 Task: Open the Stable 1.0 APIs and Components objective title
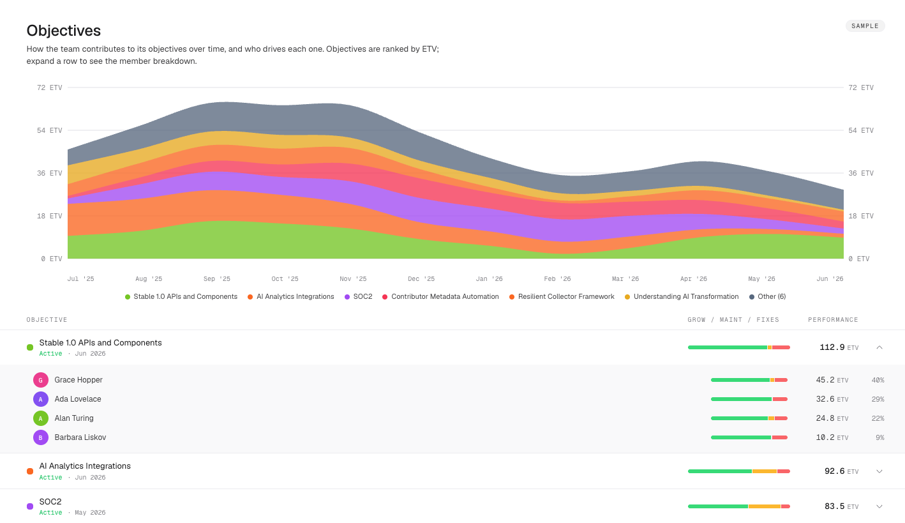click(100, 343)
